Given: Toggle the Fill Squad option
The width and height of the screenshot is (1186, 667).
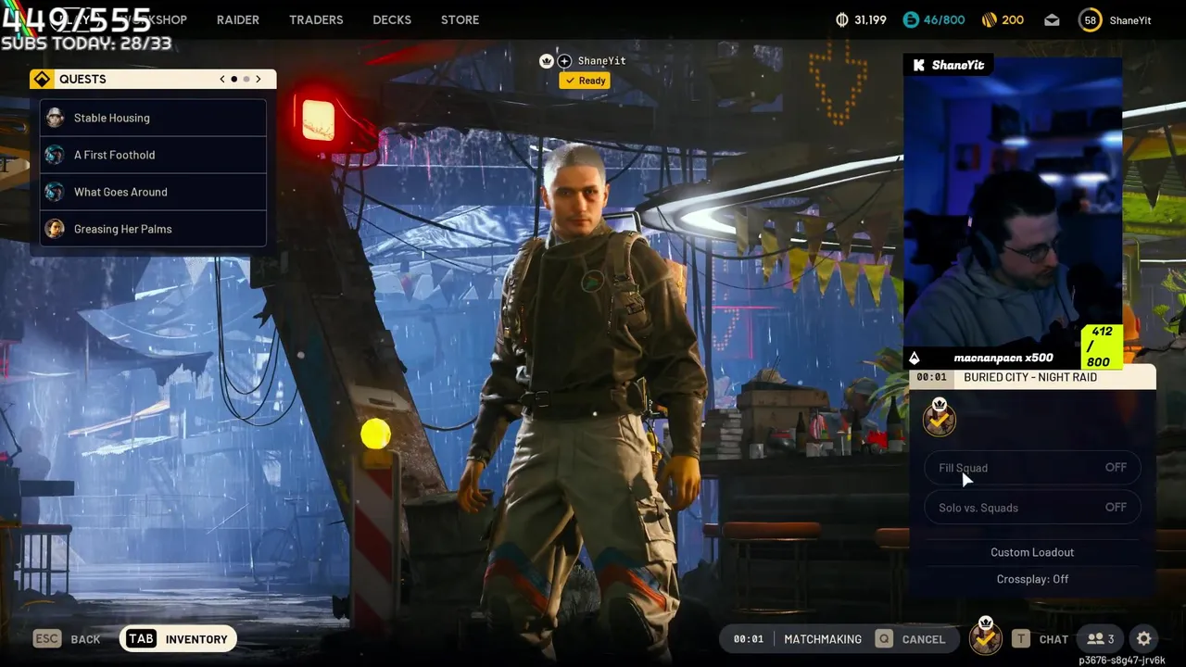Looking at the screenshot, I should click(1032, 468).
